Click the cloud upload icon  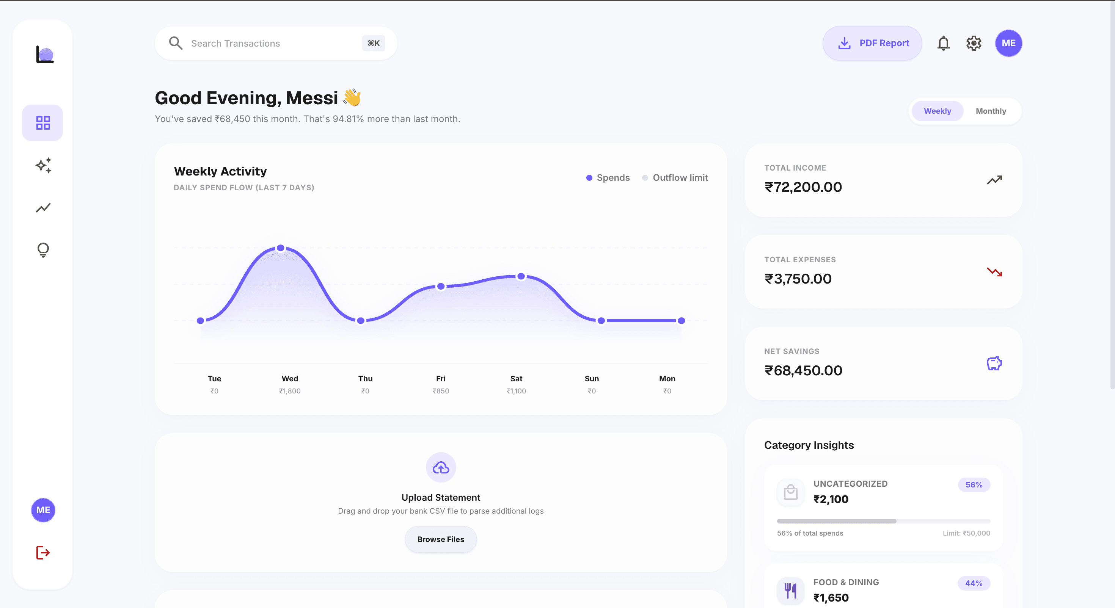(x=441, y=467)
